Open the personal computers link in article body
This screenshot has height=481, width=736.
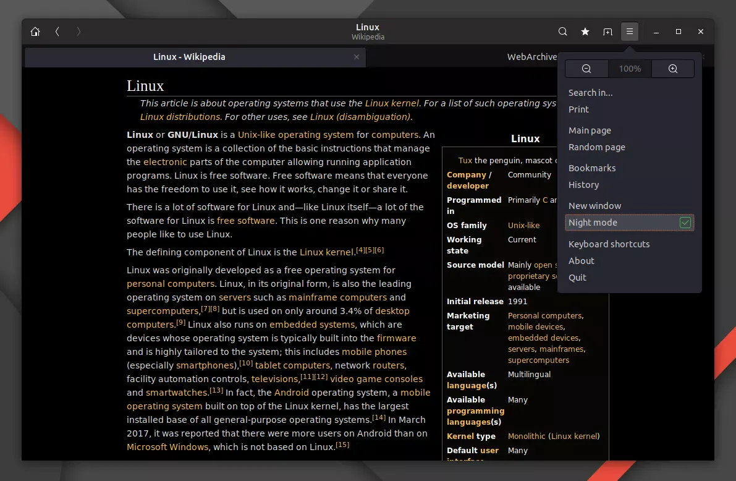coord(171,284)
